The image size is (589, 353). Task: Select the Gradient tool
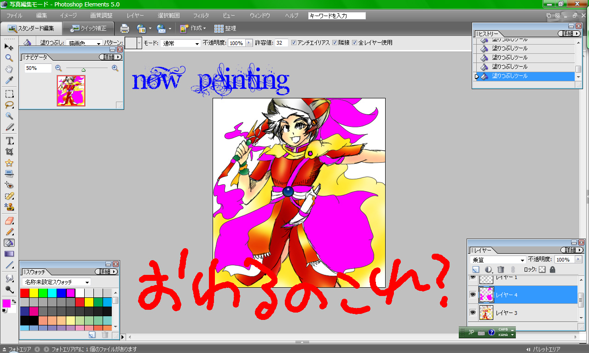(9, 254)
